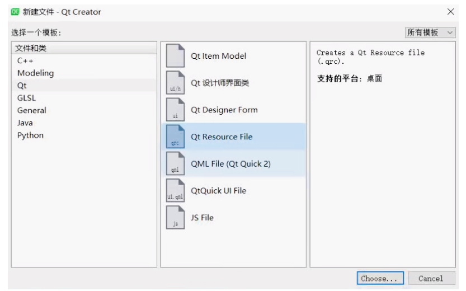Image resolution: width=466 pixels, height=291 pixels.
Task: Select the Qt category
Action: (x=84, y=86)
